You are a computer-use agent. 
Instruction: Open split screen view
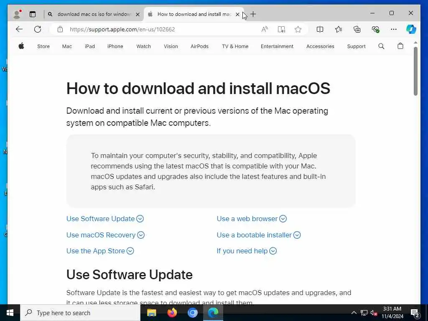(320, 29)
